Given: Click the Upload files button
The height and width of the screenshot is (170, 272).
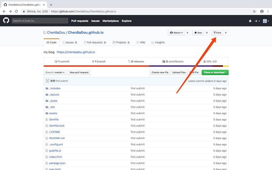Looking at the screenshot, I should tap(179, 72).
